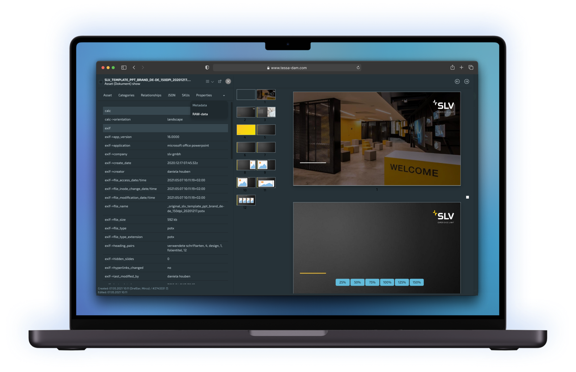Reload the page via the refresh icon

pyautogui.click(x=358, y=68)
